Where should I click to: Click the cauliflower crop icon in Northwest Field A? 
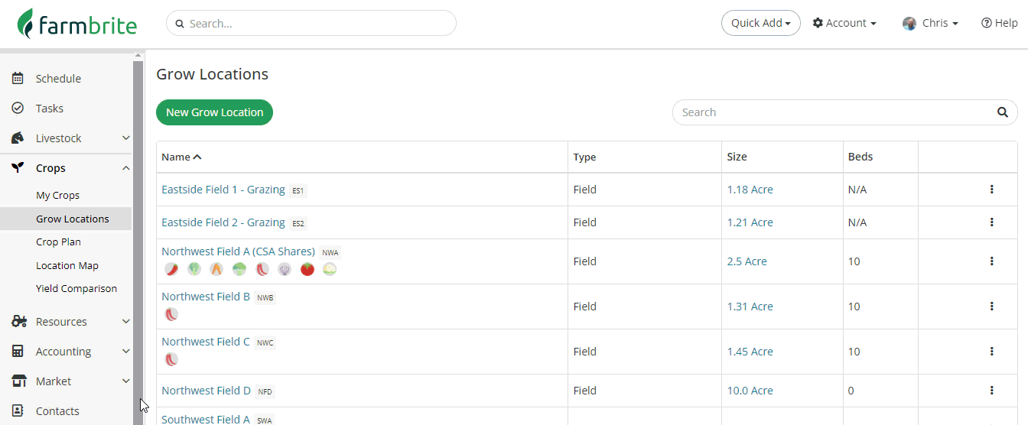330,269
